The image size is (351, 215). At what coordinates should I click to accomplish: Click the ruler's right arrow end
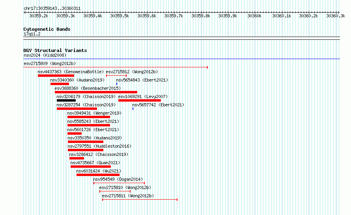coord(338,12)
